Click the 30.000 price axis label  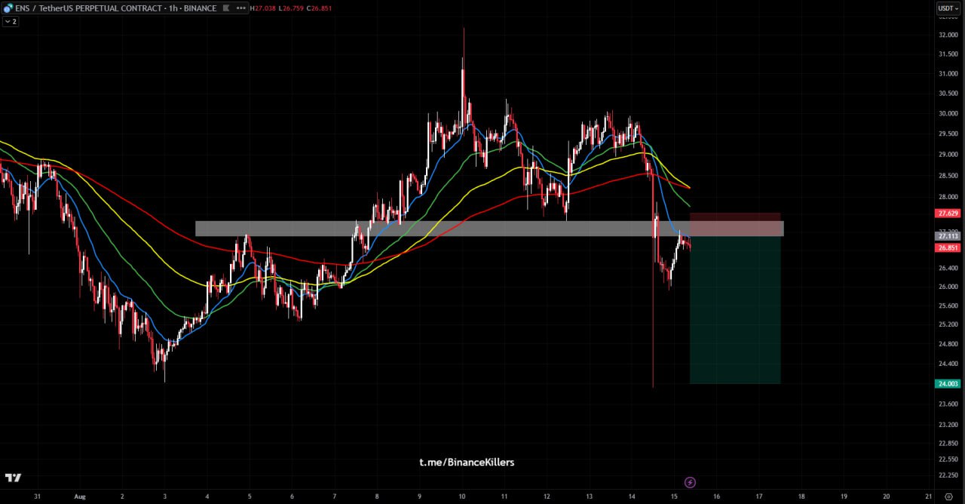(x=948, y=114)
